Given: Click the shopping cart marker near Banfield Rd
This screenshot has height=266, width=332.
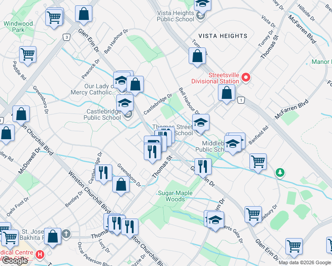Looking at the screenshot, I should click(258, 162).
